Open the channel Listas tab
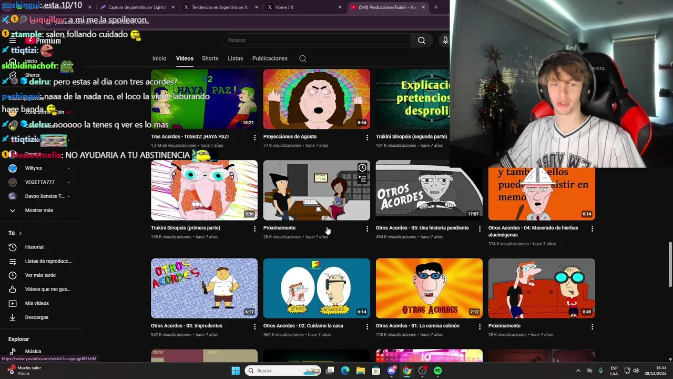Screen dimensions: 673x379 (236, 58)
